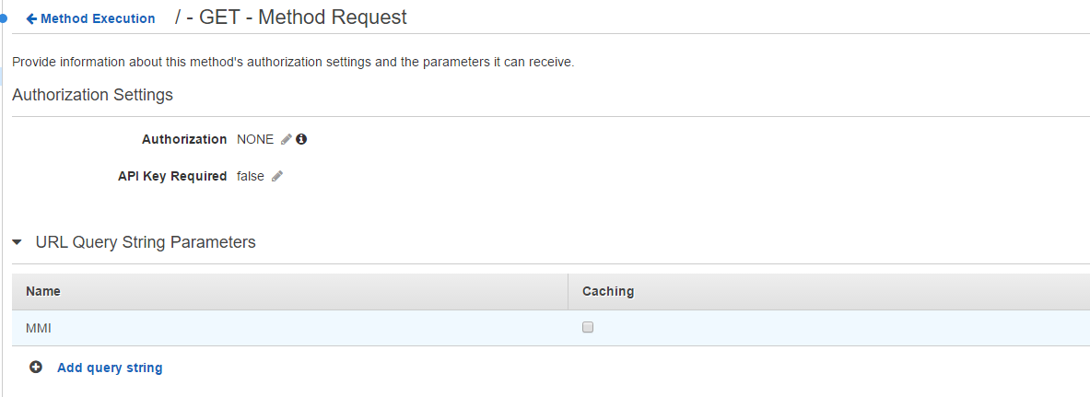Select the MMI query string name
This screenshot has width=1090, height=397.
point(38,328)
